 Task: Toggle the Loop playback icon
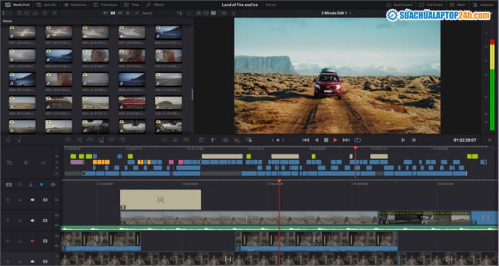tap(358, 140)
